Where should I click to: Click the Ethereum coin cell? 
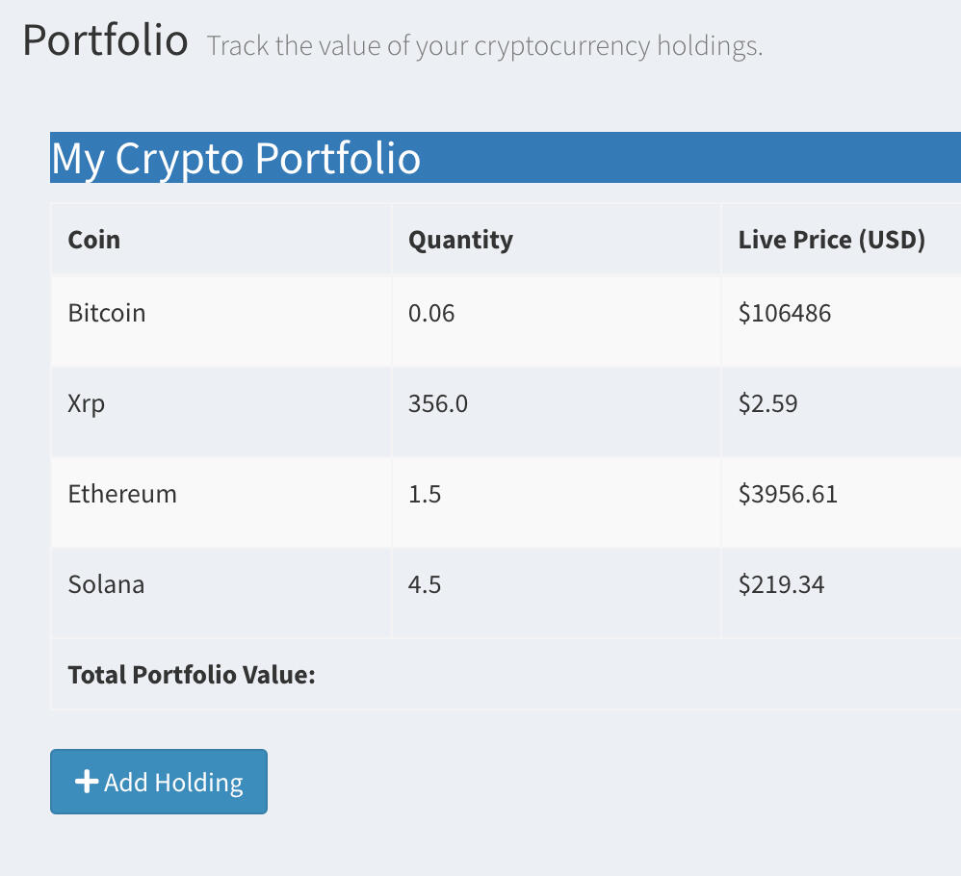pos(122,494)
